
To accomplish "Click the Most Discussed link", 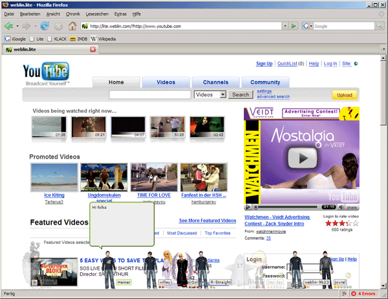I will pyautogui.click(x=182, y=233).
